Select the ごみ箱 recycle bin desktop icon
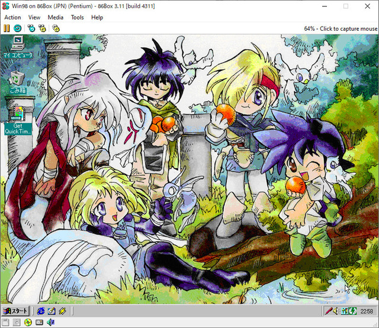Image resolution: width=379 pixels, height=328 pixels. point(18,82)
